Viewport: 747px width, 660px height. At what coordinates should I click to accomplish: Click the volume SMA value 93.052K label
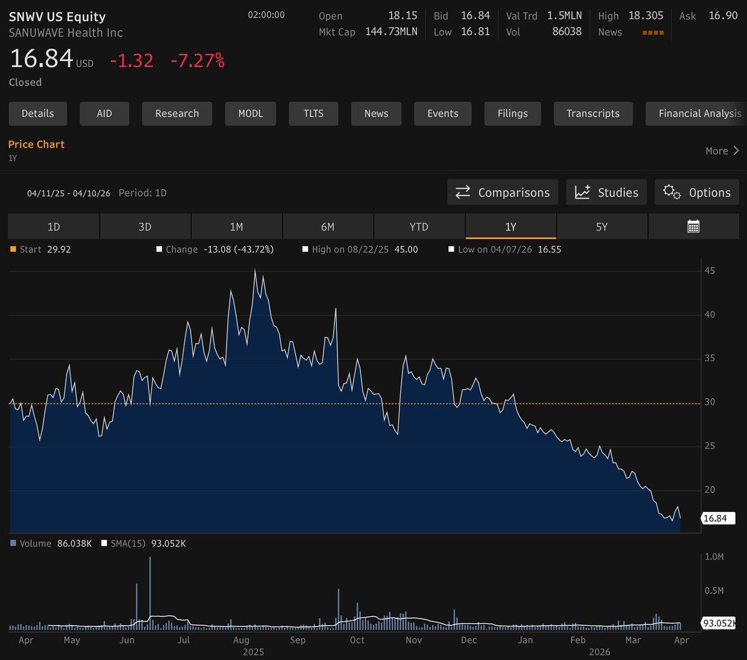tap(718, 625)
